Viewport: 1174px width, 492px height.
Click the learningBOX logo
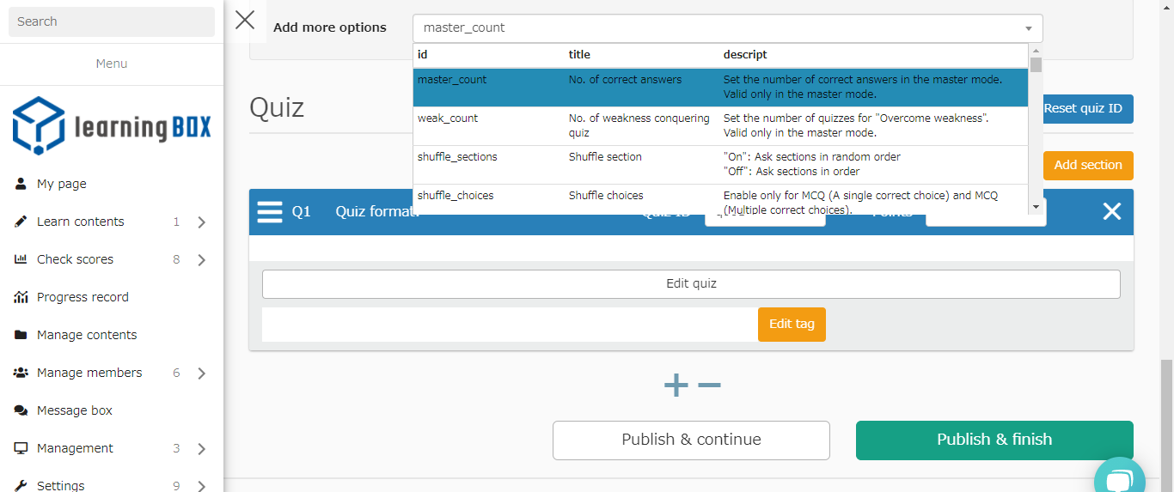(x=112, y=126)
